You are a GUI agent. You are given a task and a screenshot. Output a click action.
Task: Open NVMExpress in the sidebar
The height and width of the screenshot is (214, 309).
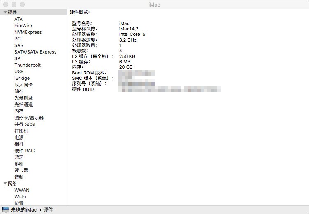pos(28,32)
